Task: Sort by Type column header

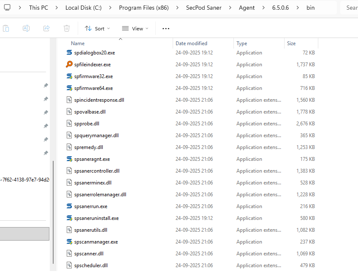Action: [242, 43]
